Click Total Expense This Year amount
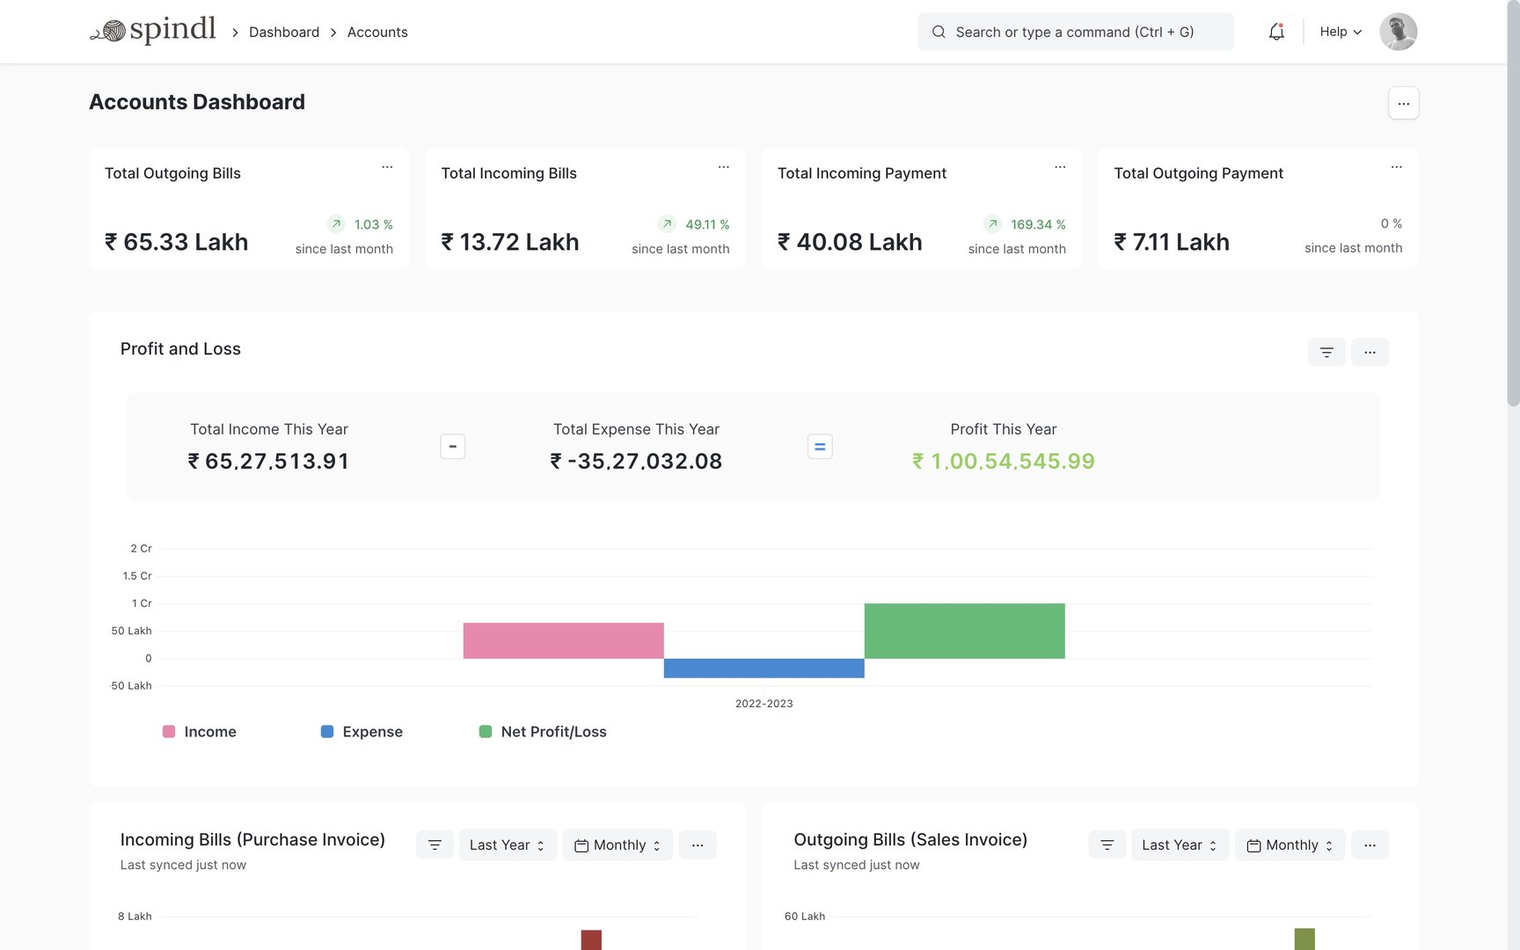Image resolution: width=1520 pixels, height=950 pixels. [636, 461]
